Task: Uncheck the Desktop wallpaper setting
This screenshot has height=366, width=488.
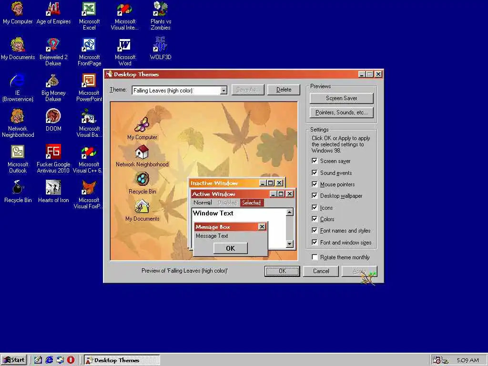Action: [315, 196]
